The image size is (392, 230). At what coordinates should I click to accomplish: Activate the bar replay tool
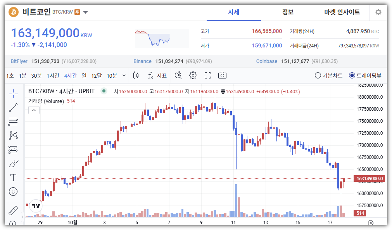tap(178, 75)
